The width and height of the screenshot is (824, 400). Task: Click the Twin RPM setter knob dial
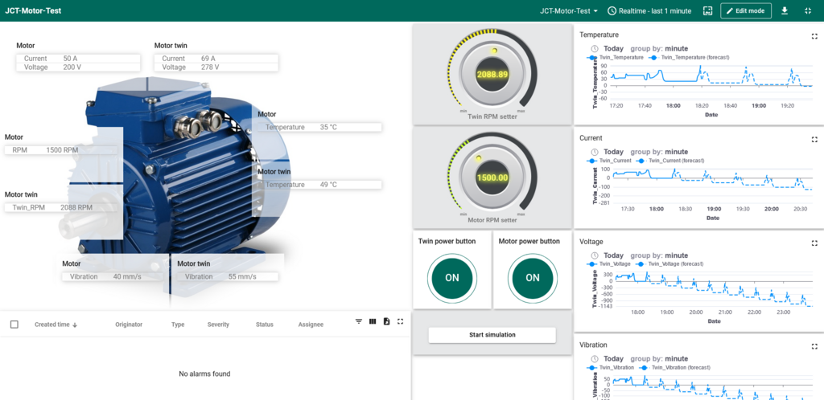[492, 73]
